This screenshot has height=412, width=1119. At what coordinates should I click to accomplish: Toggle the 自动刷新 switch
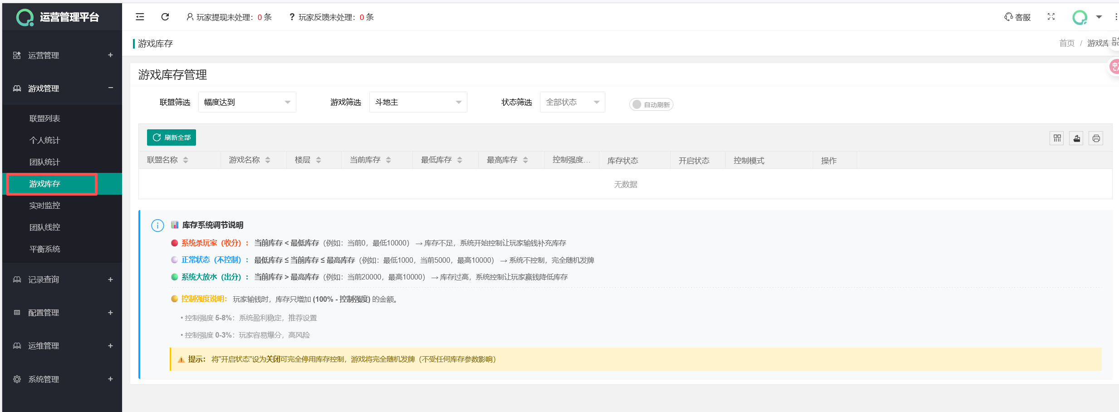tap(651, 104)
